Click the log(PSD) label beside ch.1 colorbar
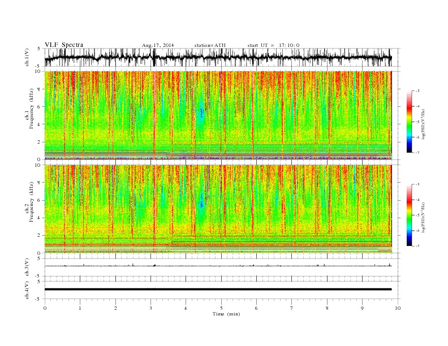This screenshot has height=346, width=448. coord(424,124)
